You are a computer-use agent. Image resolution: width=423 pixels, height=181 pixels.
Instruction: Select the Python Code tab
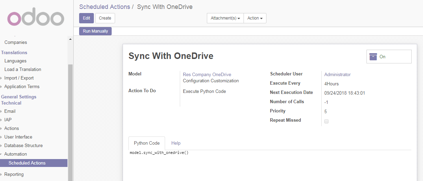coord(147,143)
